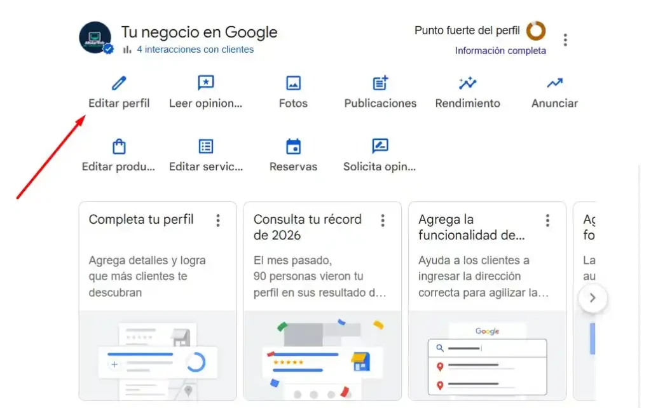Click the profile strength orange ring
Viewport: 651px width, 408px height.
pos(536,31)
